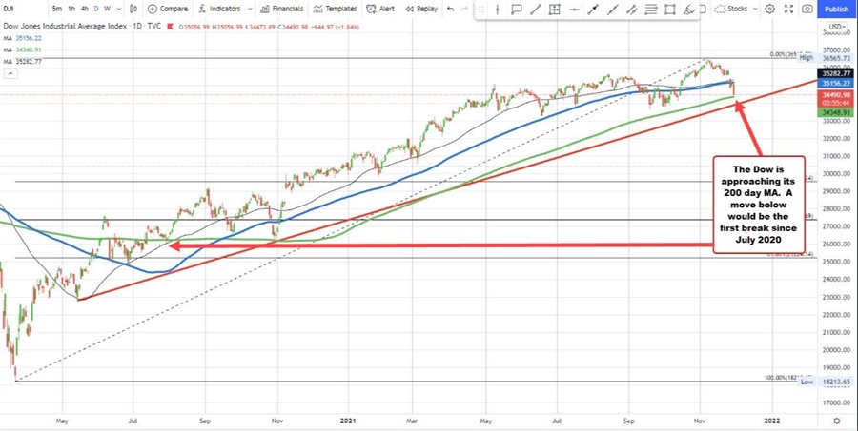Image resolution: width=858 pixels, height=431 pixels.
Task: Grab the drawing toolbar drag handle
Action: [x=482, y=10]
